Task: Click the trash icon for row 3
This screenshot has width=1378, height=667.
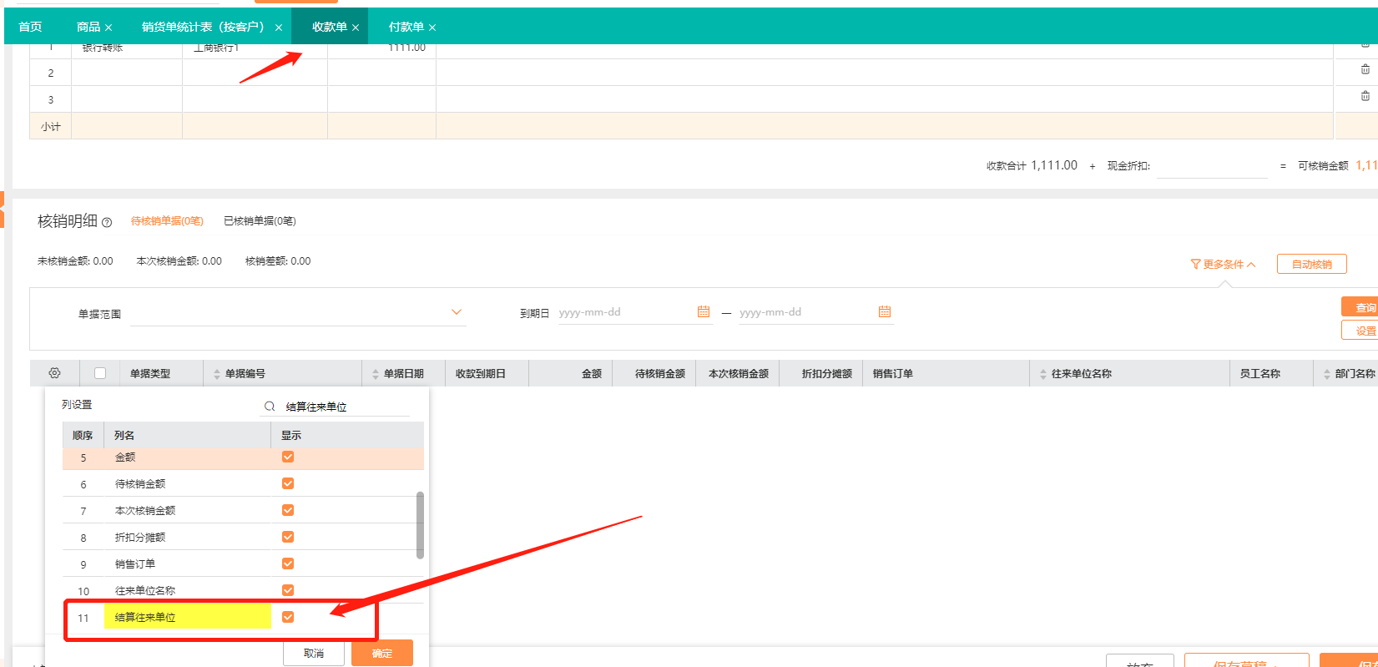Action: pyautogui.click(x=1365, y=96)
